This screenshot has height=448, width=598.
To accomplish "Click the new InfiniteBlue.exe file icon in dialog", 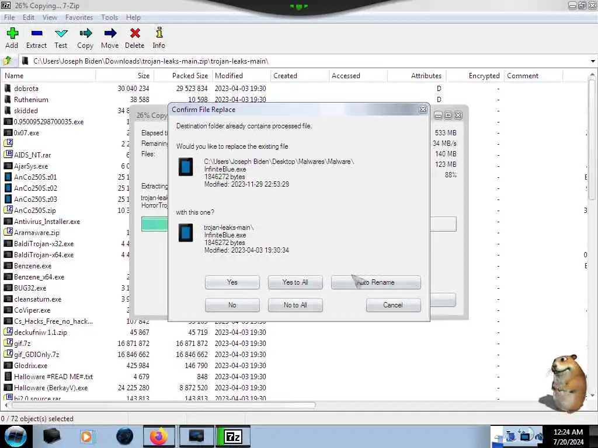I will click(186, 233).
